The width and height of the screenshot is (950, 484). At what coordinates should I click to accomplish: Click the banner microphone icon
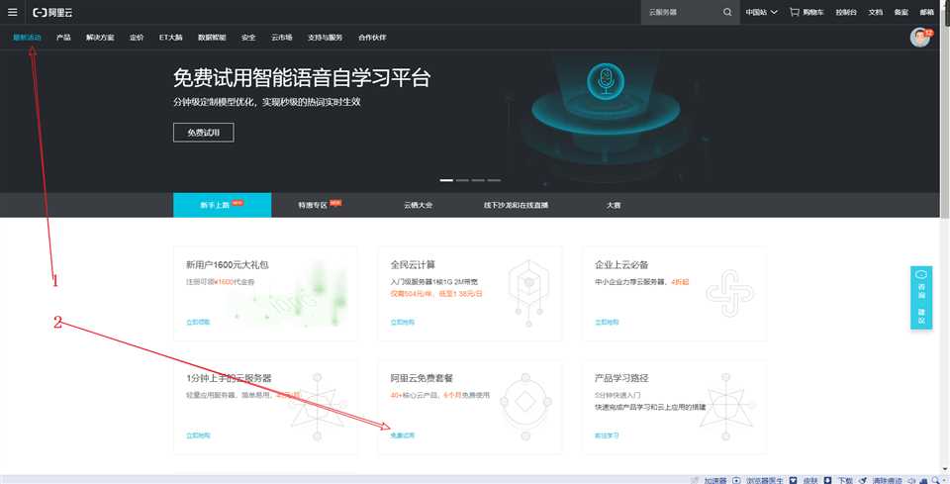point(606,82)
